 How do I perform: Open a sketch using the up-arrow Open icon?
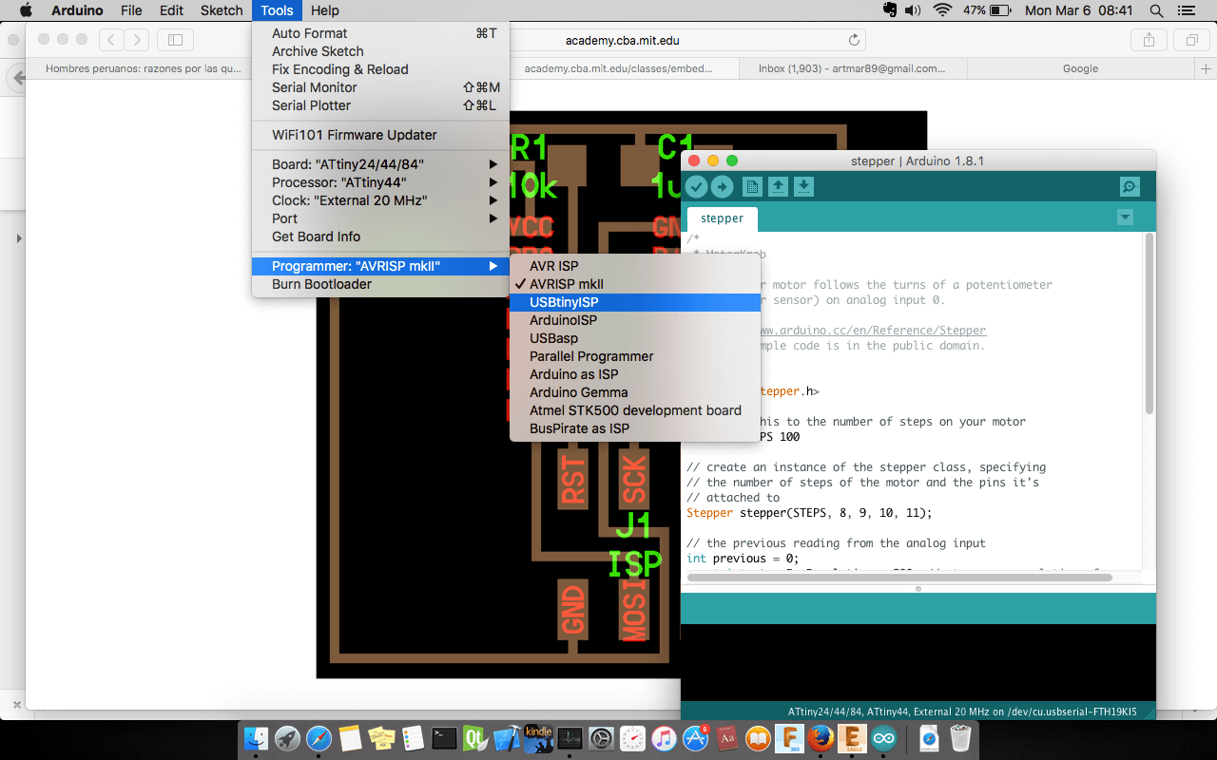coord(778,187)
